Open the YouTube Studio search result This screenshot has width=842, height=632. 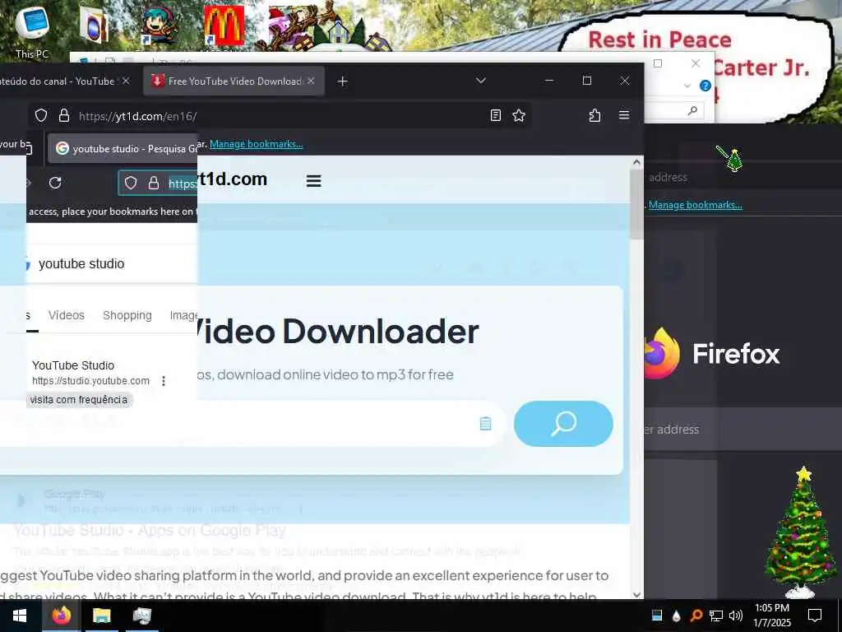click(x=73, y=365)
